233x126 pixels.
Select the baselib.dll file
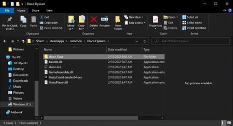click(104, 62)
